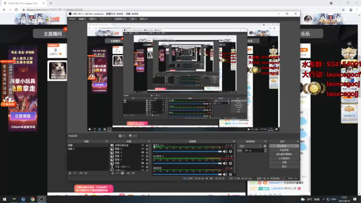The width and height of the screenshot is (361, 203).
Task: Undock the 混音器 panel via its header float icon
Action: [x=234, y=141]
